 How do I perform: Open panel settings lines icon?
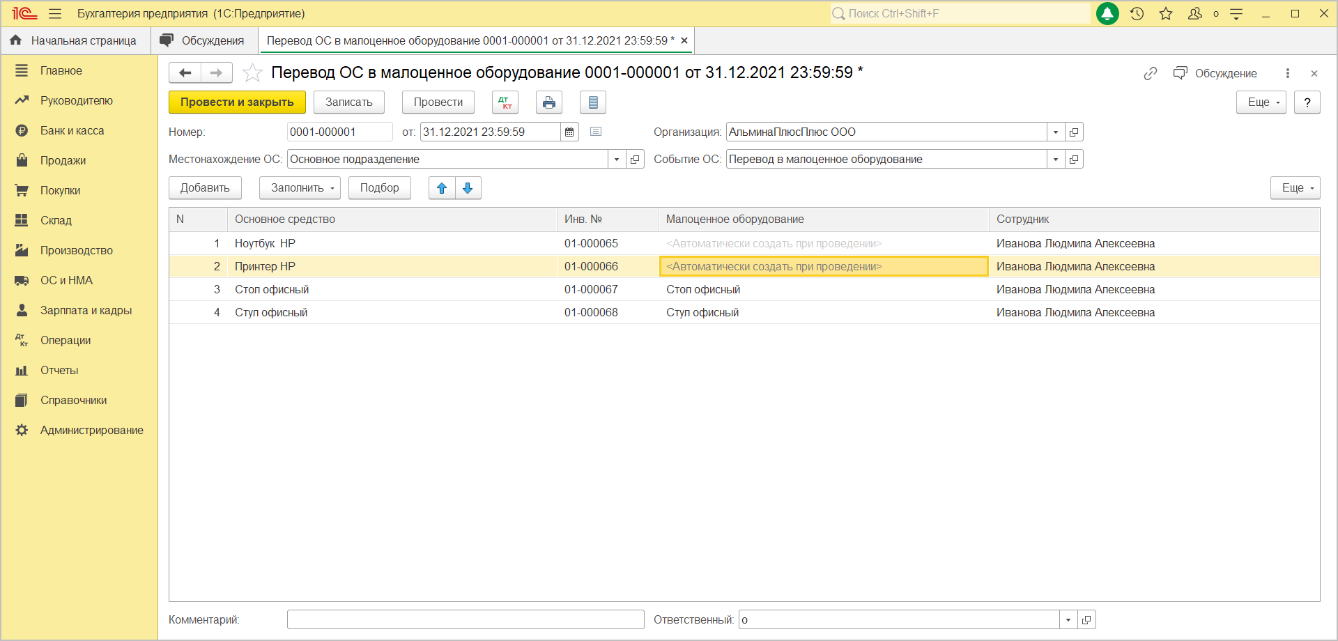(1237, 14)
